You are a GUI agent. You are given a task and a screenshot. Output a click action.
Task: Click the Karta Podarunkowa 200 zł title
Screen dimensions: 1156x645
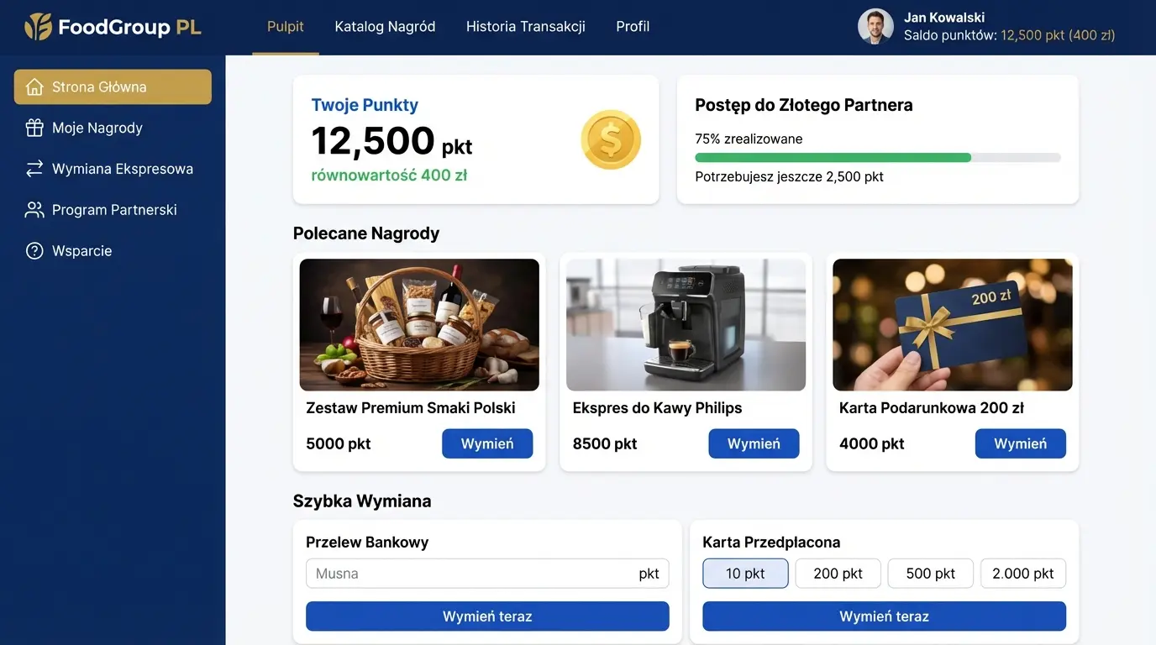(x=932, y=408)
